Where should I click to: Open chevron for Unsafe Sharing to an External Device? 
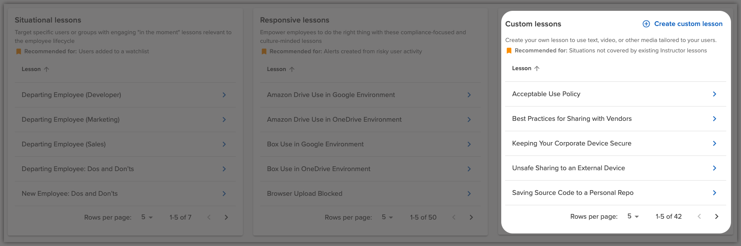[714, 168]
